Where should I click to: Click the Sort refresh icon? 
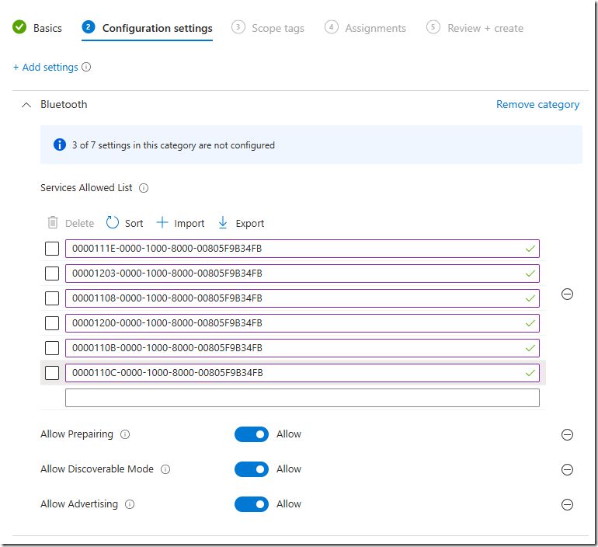pos(112,223)
